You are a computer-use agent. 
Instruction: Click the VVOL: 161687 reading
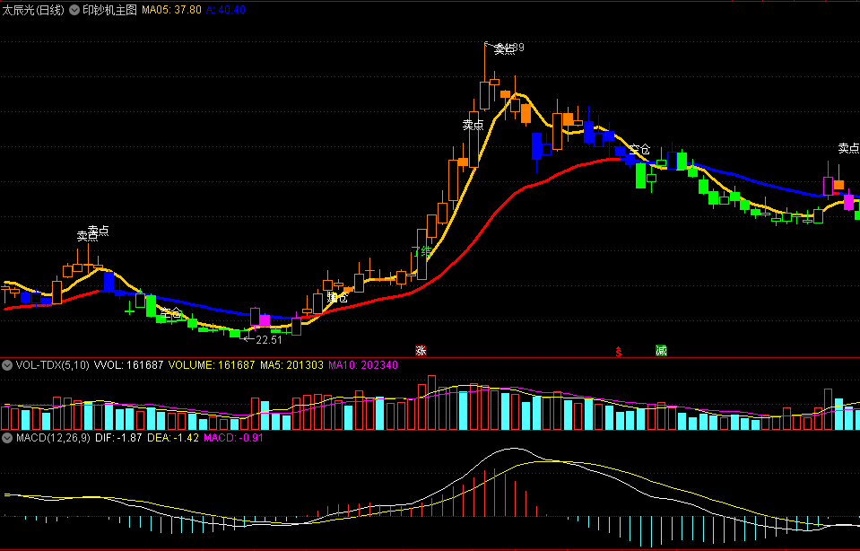coord(129,365)
